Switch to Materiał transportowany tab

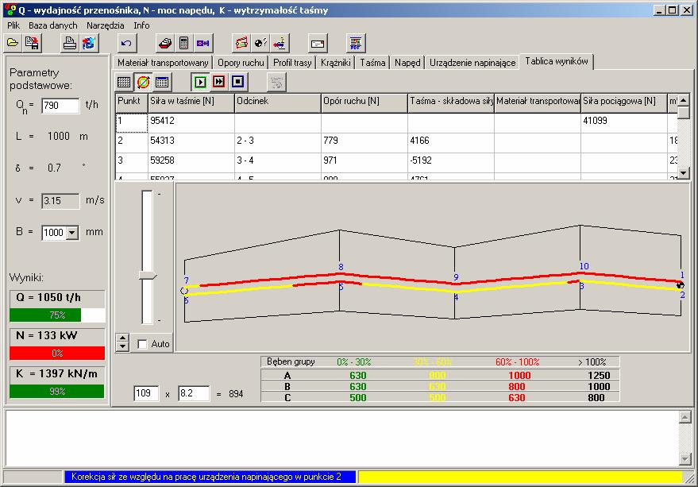pos(163,63)
